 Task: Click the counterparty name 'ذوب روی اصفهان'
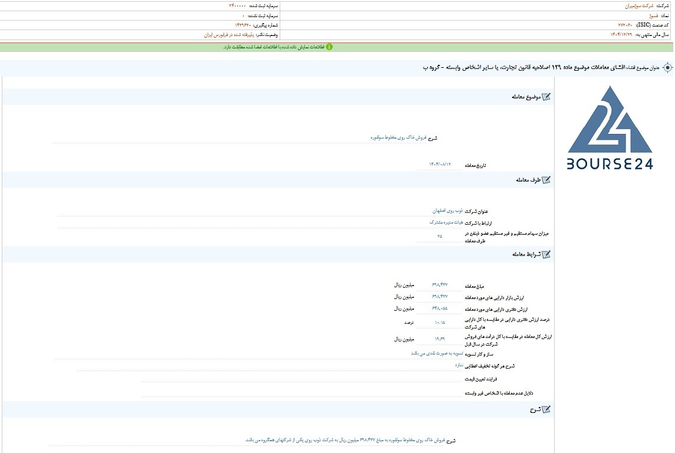click(x=448, y=211)
